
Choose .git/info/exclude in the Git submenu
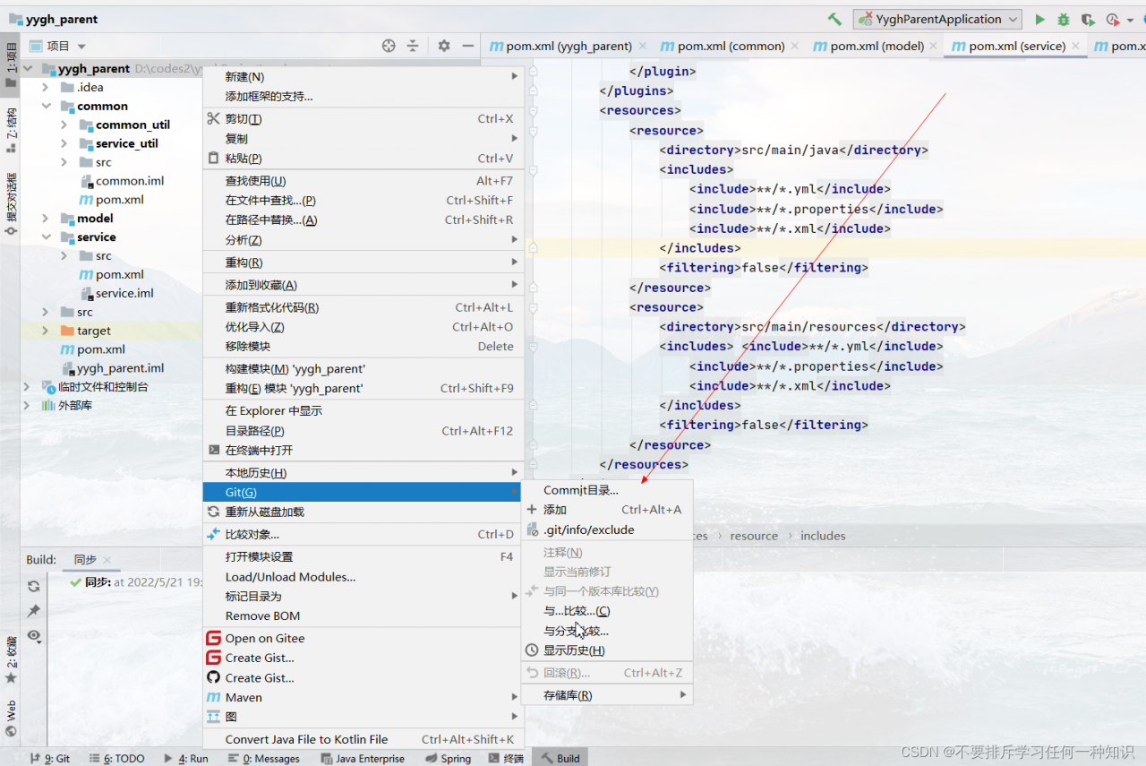607,529
